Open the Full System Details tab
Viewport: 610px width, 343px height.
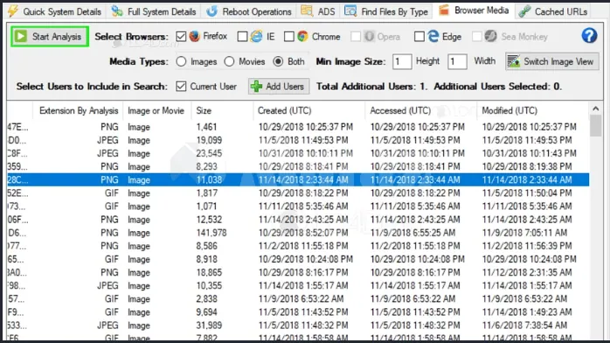tap(154, 11)
